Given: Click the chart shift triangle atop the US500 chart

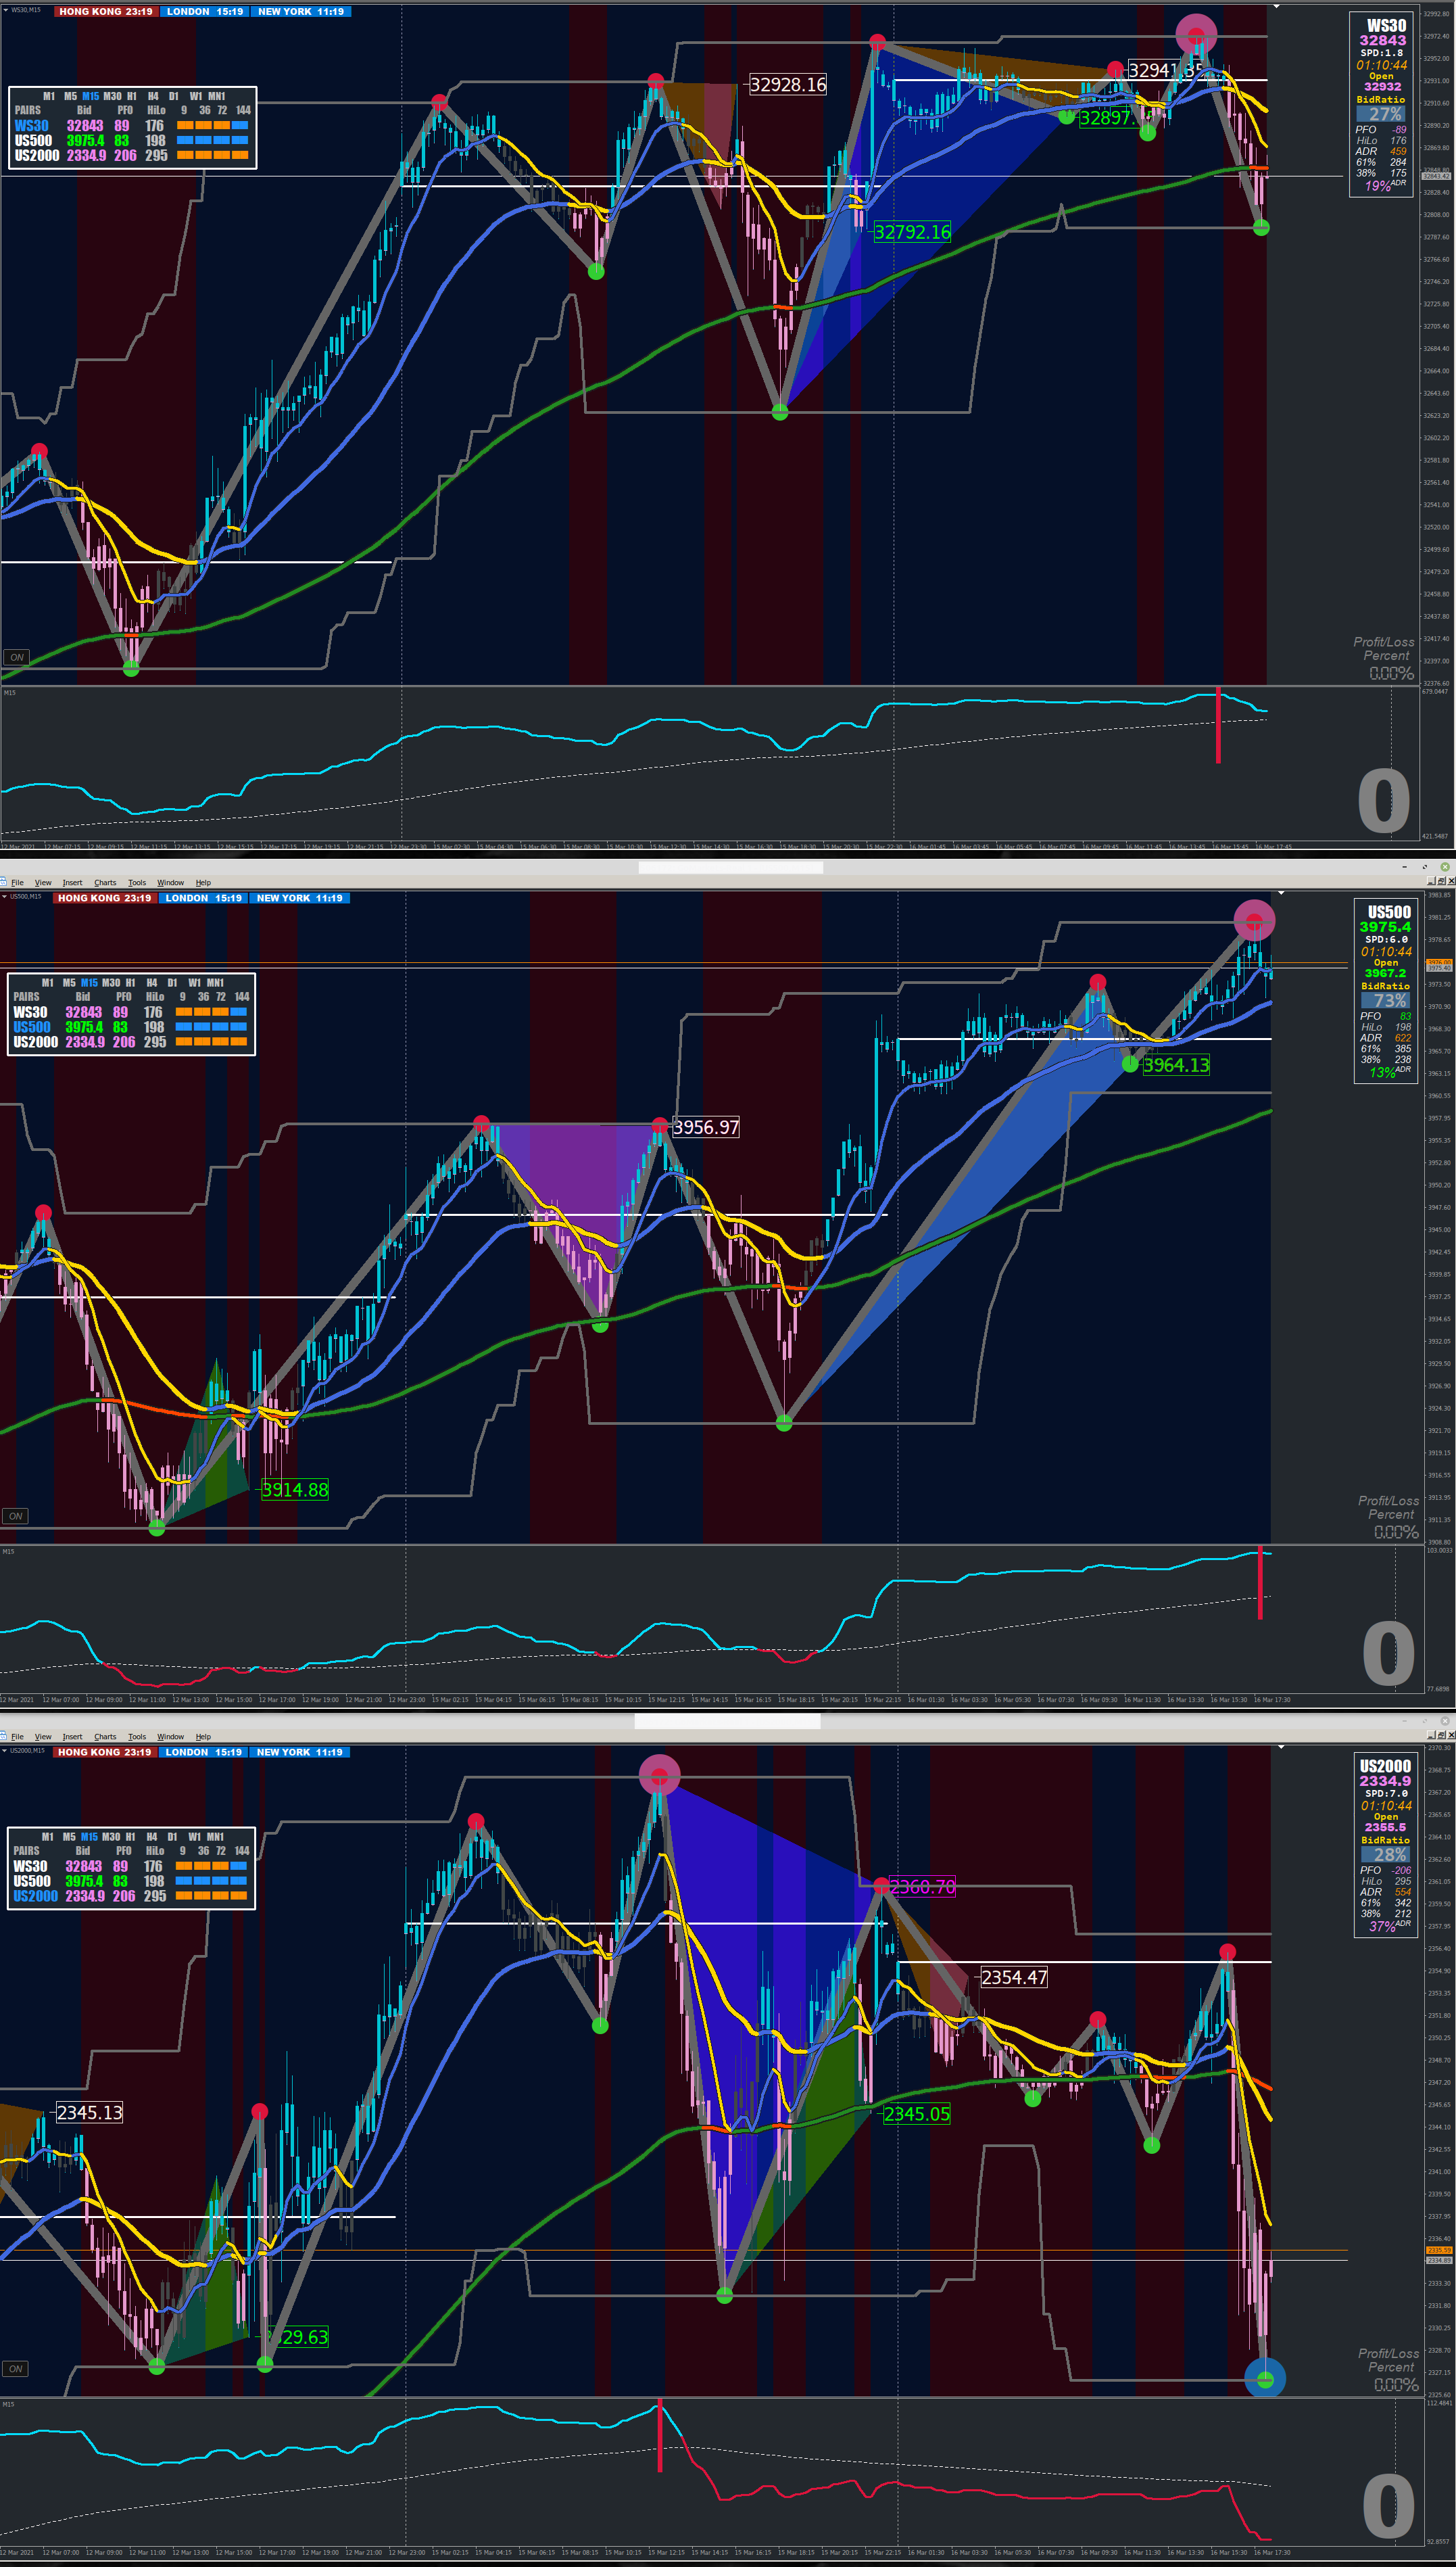Looking at the screenshot, I should (x=1281, y=893).
